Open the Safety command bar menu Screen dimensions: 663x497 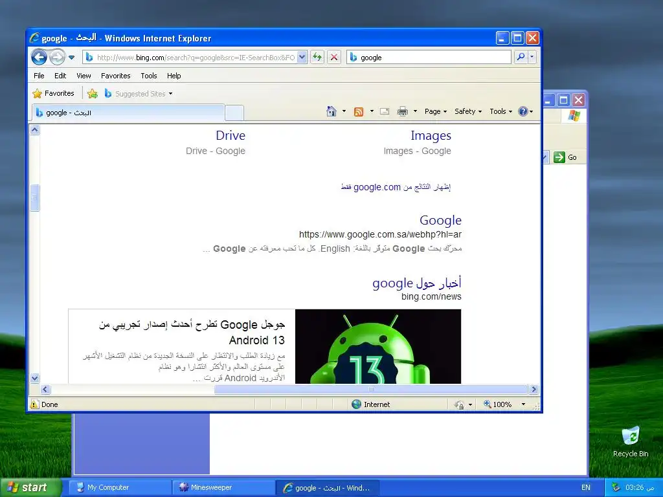pyautogui.click(x=468, y=111)
